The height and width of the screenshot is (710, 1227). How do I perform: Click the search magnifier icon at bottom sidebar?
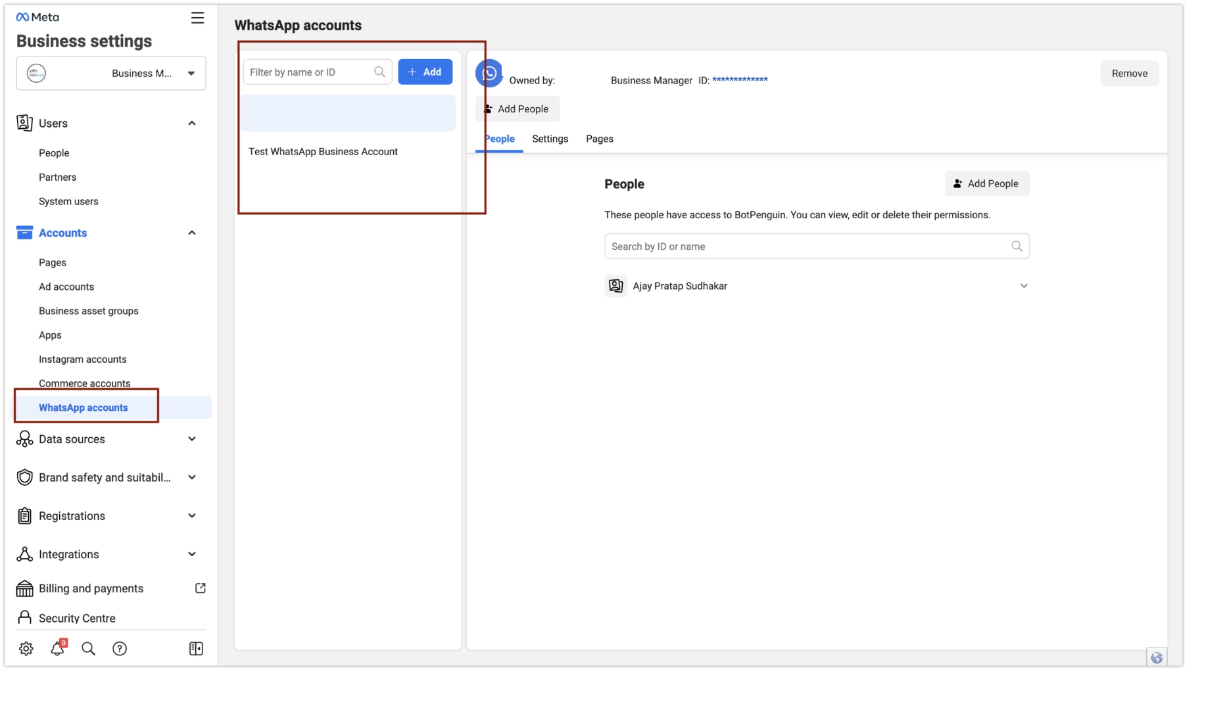click(x=88, y=648)
